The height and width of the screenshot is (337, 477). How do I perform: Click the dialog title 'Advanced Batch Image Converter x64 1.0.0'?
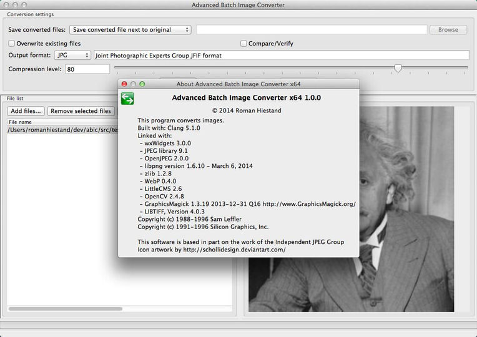coord(247,97)
